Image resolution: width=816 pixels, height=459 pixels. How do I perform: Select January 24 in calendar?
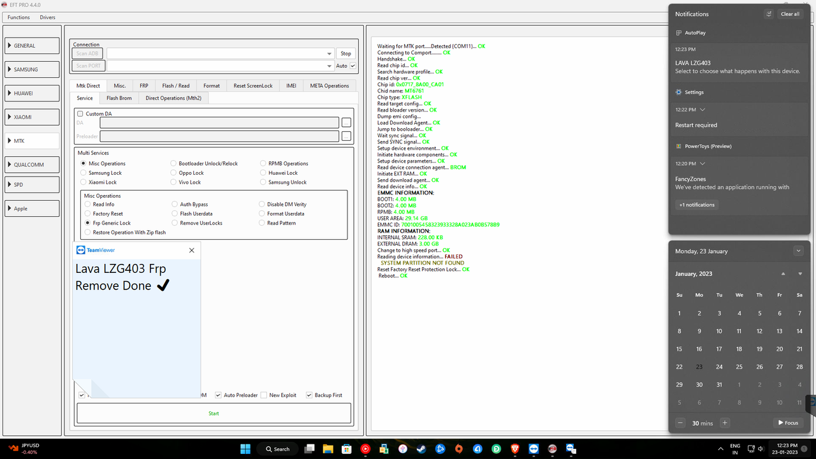point(719,367)
